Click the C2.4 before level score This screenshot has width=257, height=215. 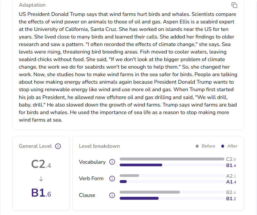[x=41, y=165]
